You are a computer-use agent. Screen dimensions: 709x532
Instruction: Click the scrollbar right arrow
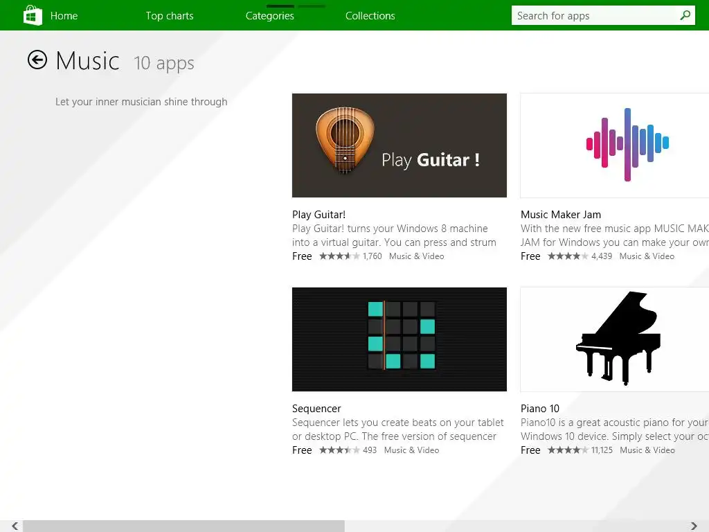[694, 526]
